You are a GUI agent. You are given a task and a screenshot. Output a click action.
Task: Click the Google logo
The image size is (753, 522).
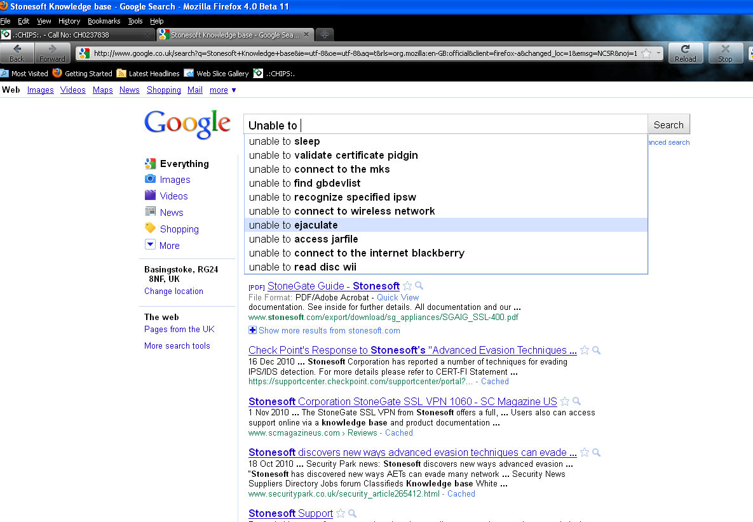(187, 124)
